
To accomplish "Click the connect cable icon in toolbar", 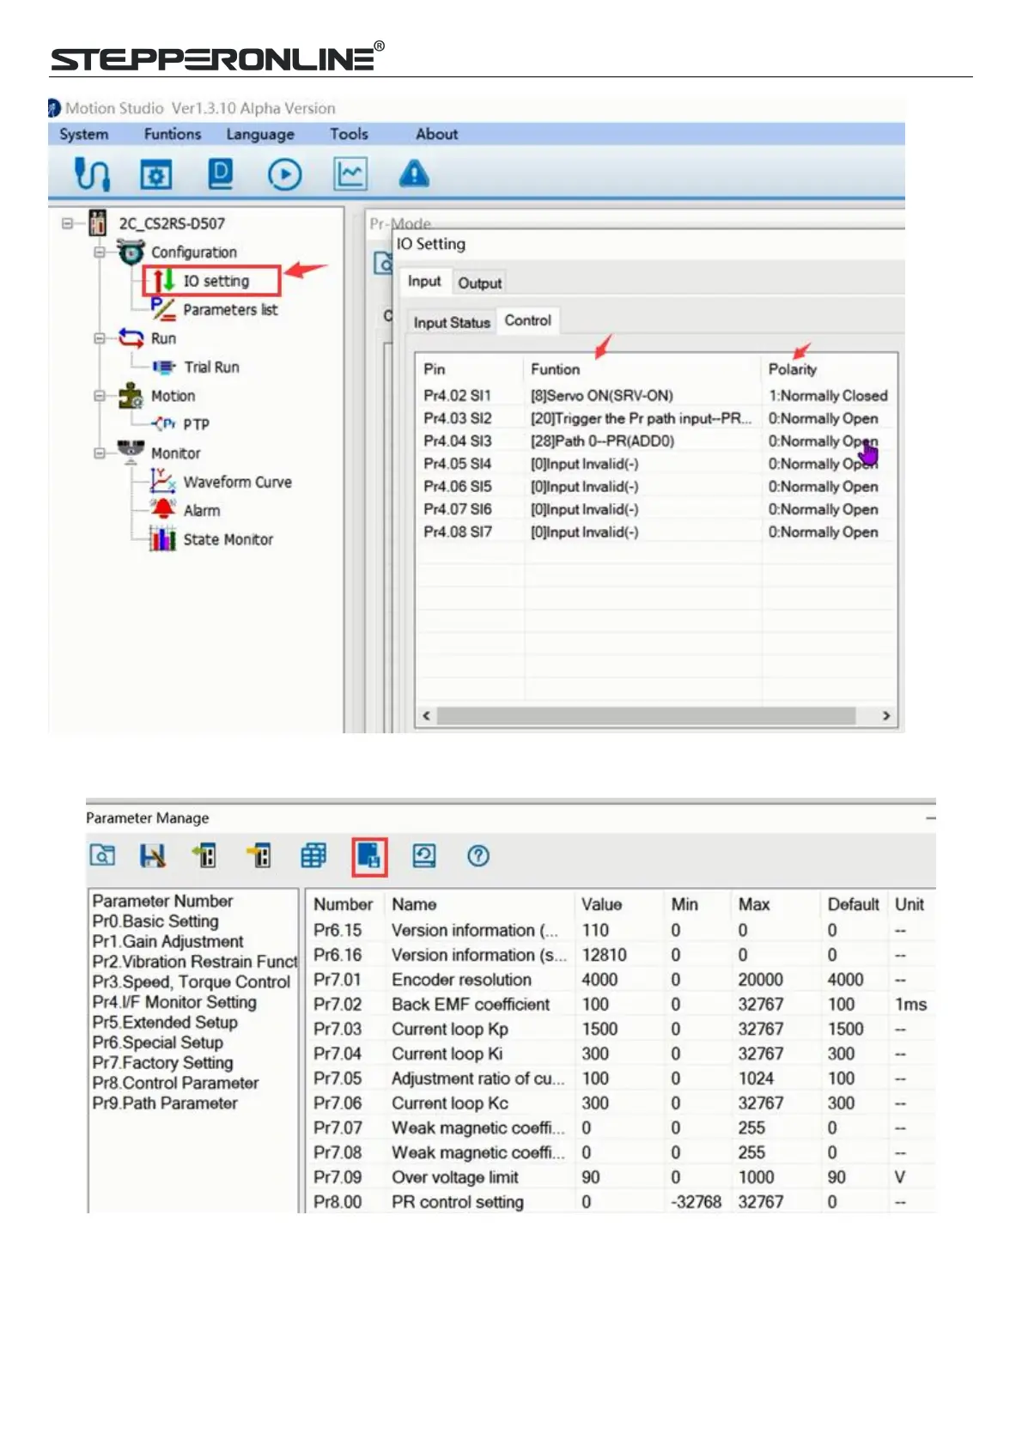I will (x=91, y=174).
